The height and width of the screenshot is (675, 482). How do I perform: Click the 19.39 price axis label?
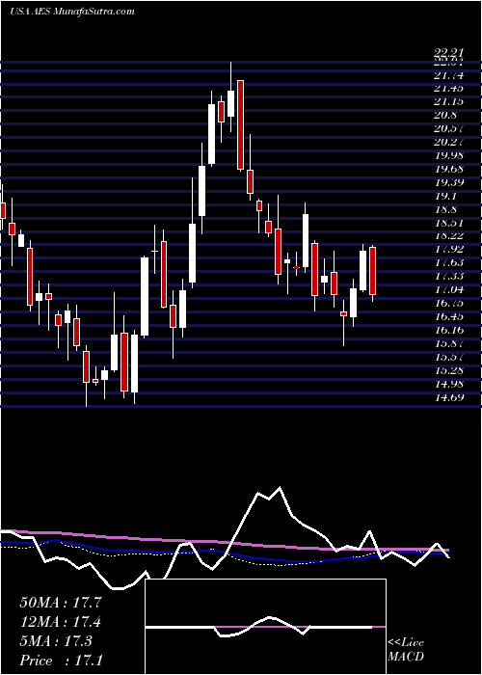[448, 182]
